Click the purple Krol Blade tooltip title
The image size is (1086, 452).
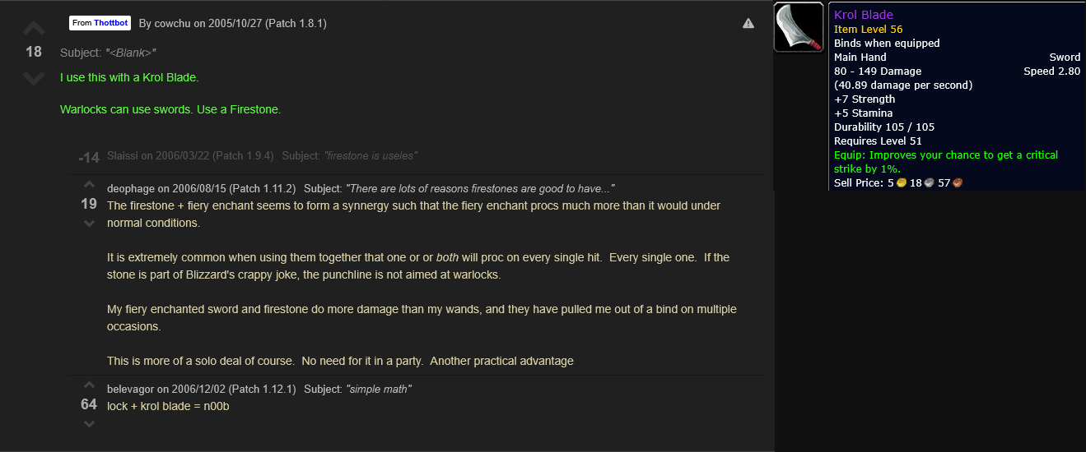point(863,15)
